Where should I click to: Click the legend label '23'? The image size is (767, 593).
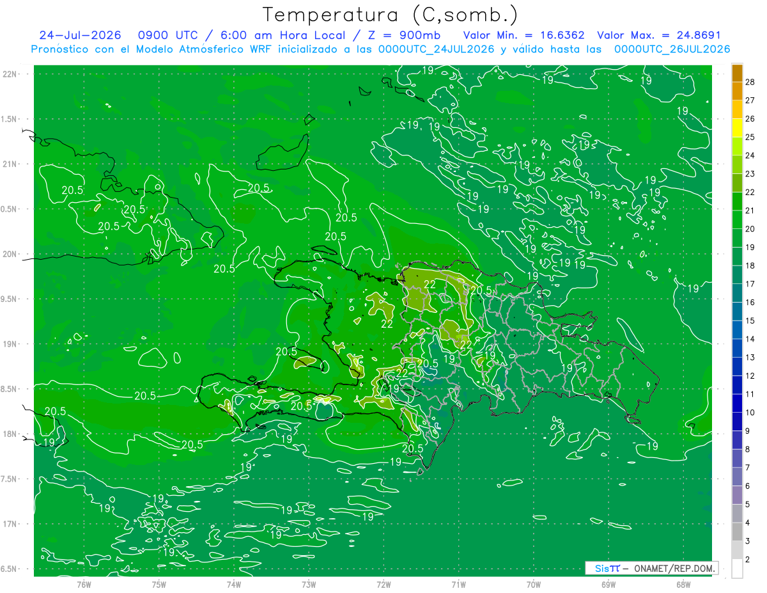[750, 173]
